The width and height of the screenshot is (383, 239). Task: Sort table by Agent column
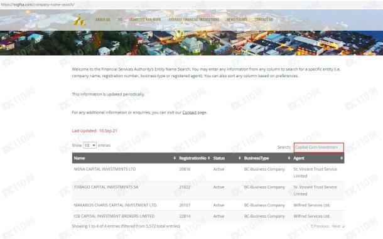click(341, 158)
